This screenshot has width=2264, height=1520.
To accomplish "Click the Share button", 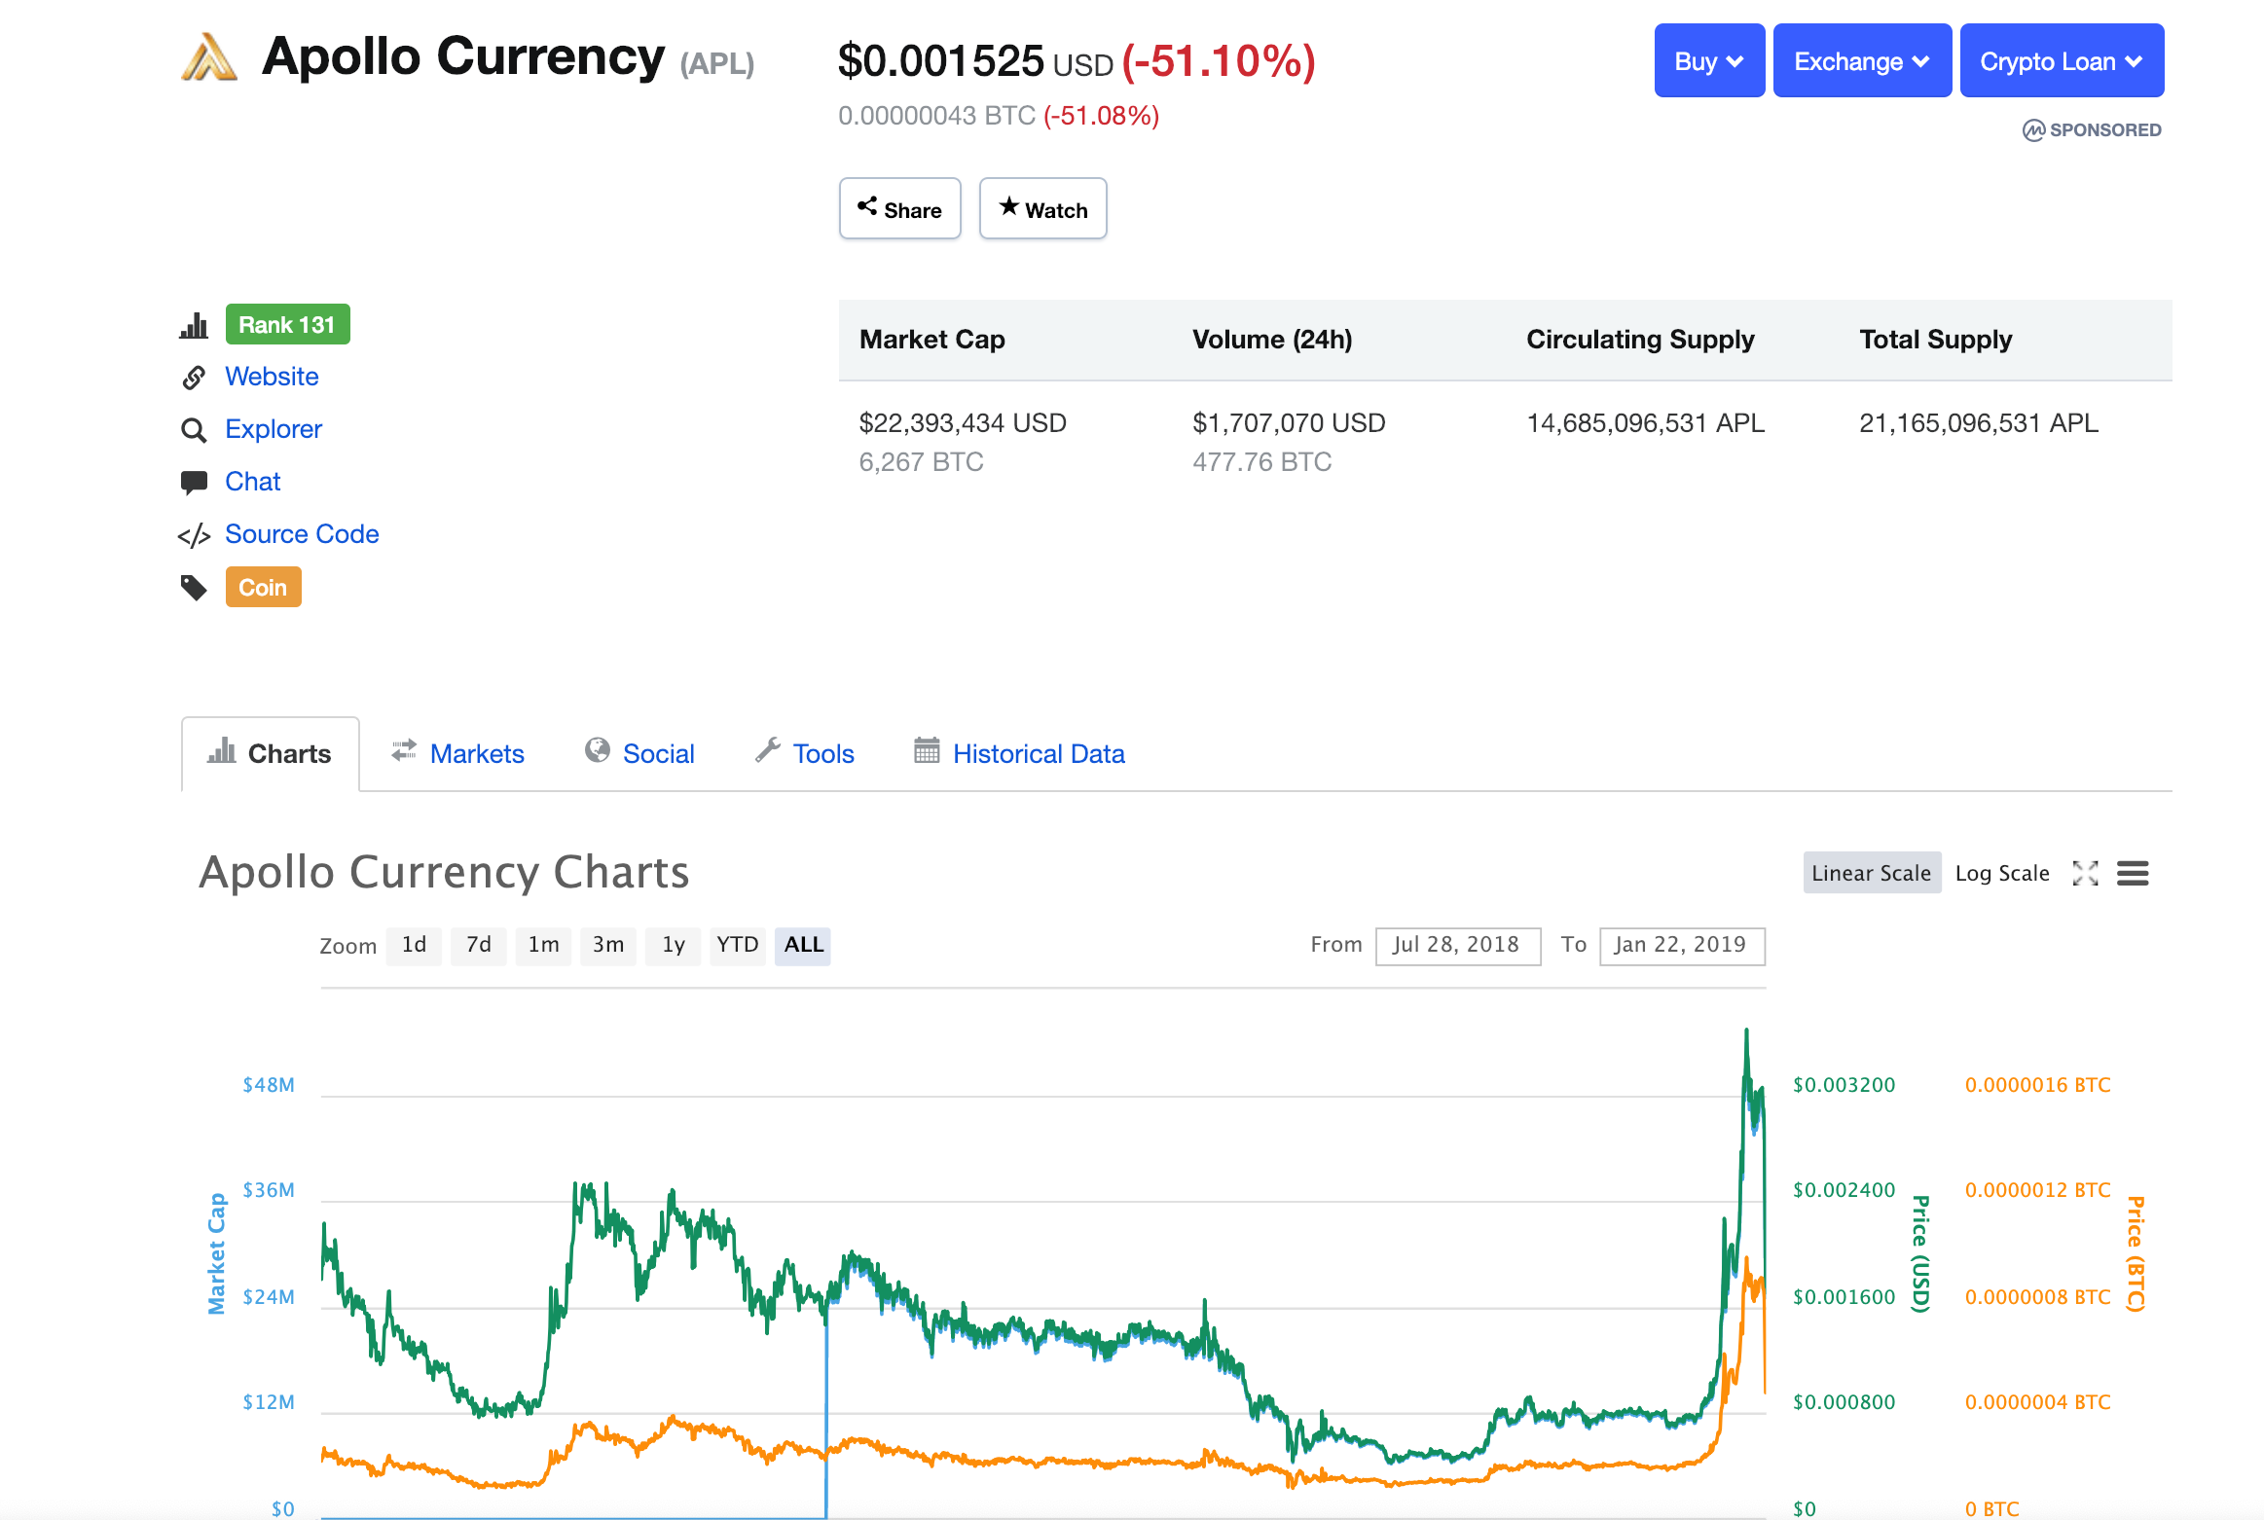I will (899, 208).
